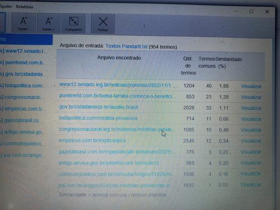
Task: Click the 1,28 similarity value
Action: pos(224,97)
